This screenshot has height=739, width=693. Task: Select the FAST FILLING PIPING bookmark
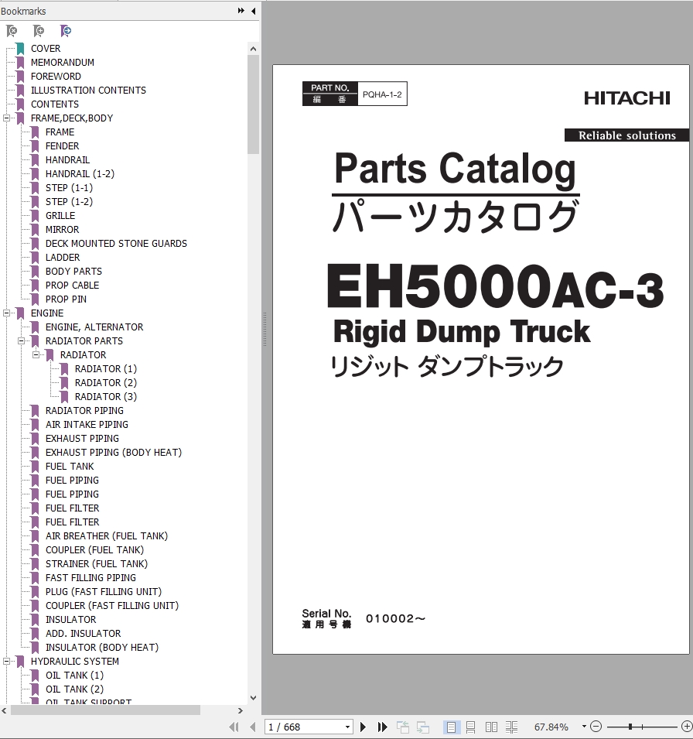click(x=90, y=578)
